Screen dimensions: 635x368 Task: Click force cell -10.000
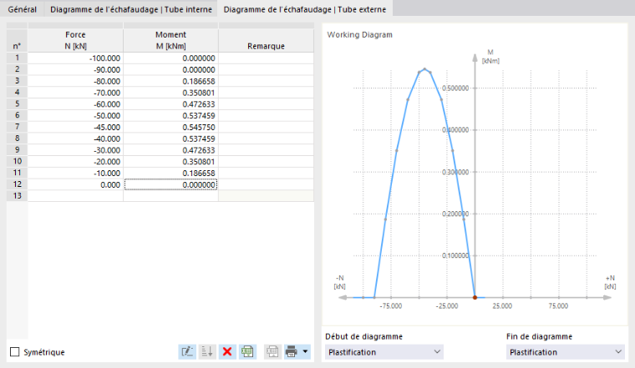pos(75,173)
